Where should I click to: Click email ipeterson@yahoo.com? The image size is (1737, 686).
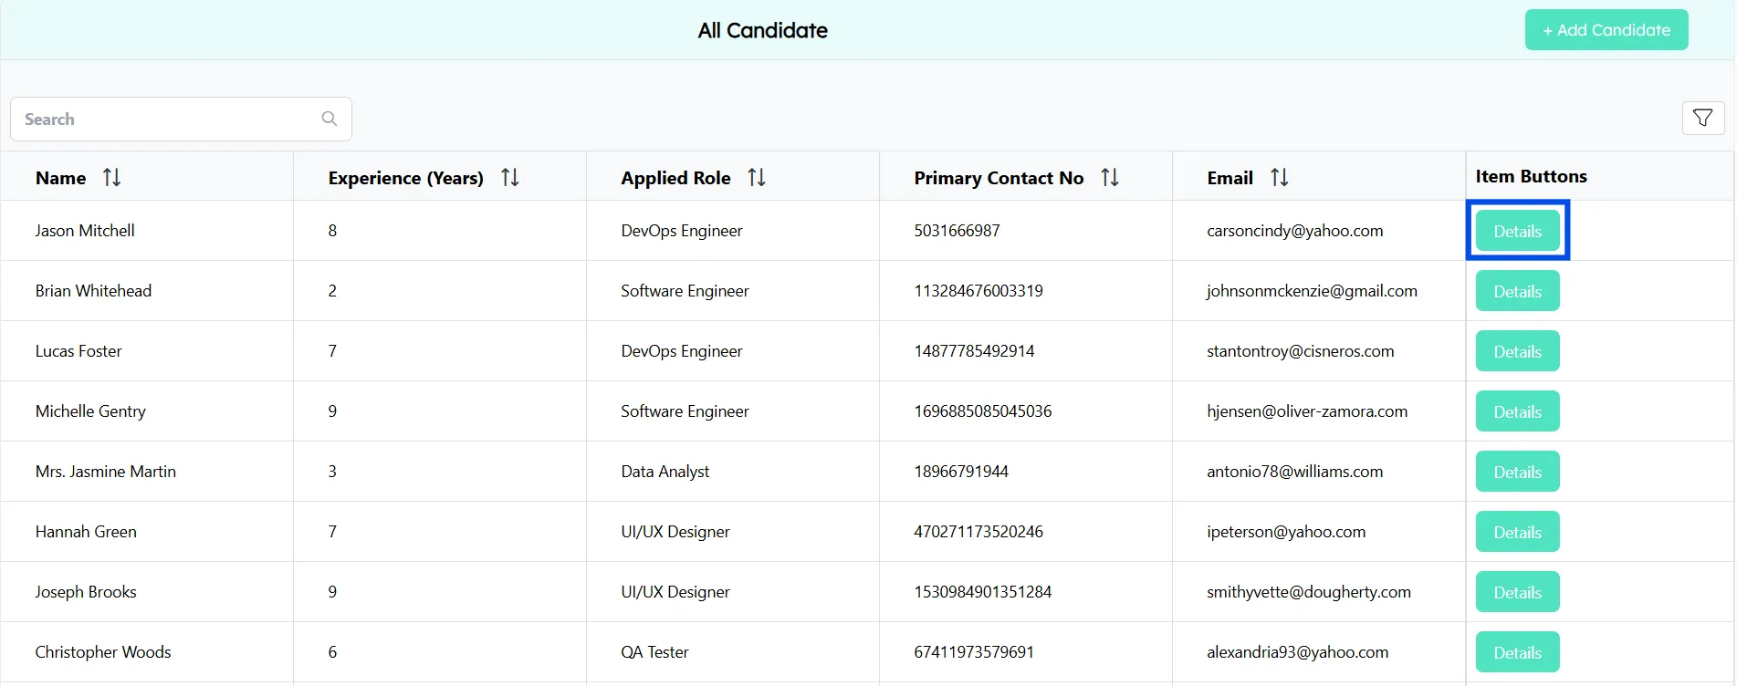point(1286,532)
